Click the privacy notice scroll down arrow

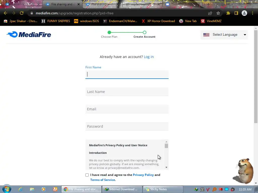click(x=166, y=167)
